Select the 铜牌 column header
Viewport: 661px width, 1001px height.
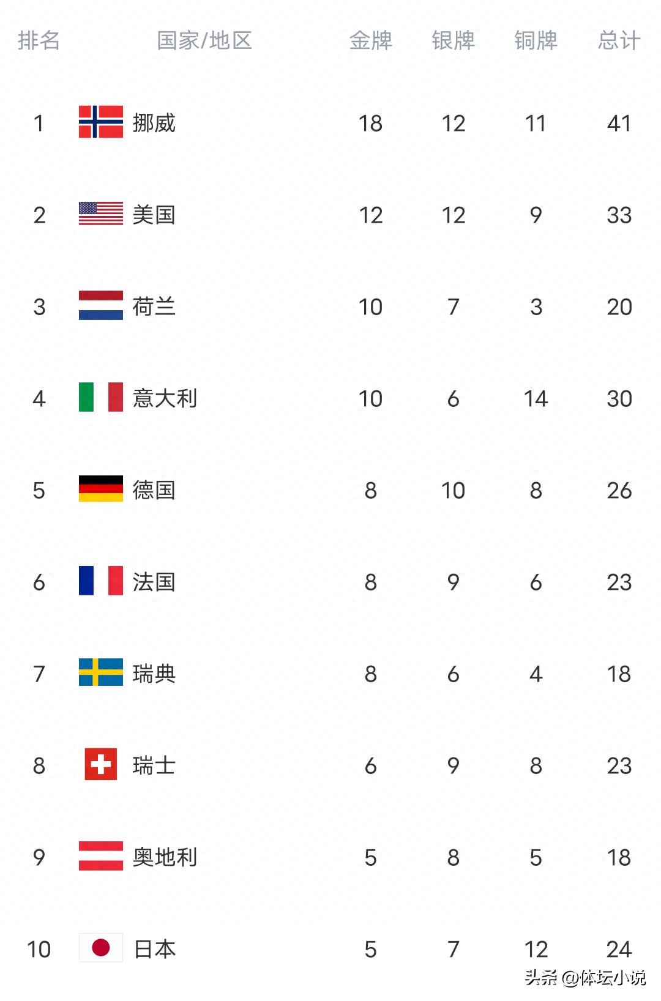coord(536,40)
